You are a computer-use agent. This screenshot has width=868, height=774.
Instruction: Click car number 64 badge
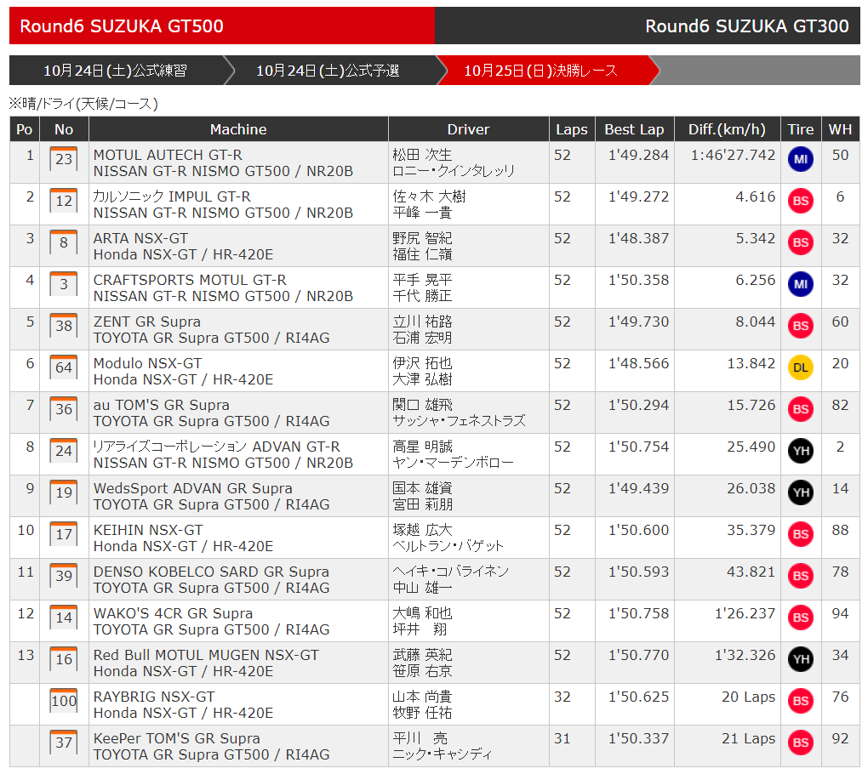[x=64, y=367]
